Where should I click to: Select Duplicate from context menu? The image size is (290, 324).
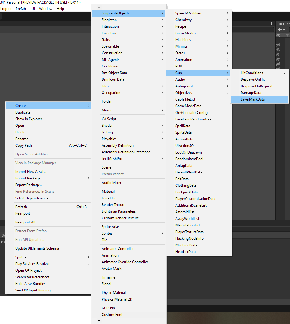click(48, 112)
